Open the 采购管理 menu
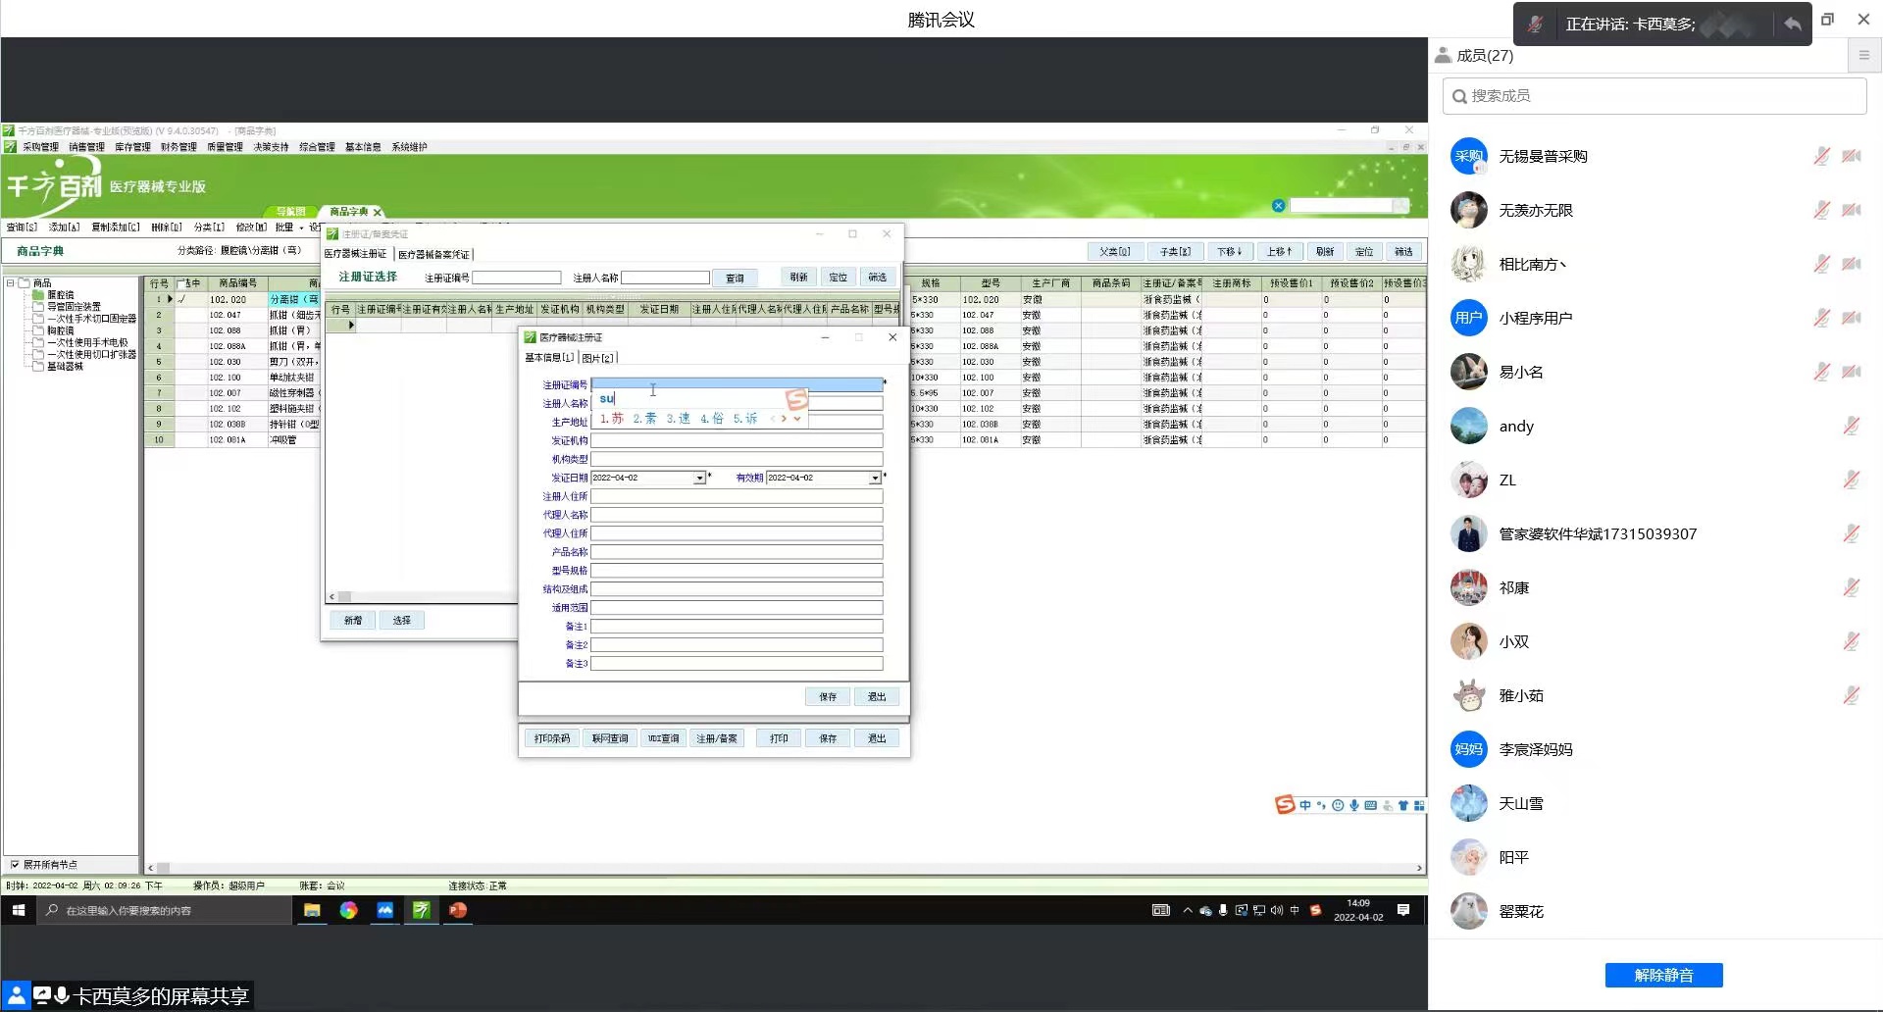Screen dimensions: 1883x1012 point(40,147)
